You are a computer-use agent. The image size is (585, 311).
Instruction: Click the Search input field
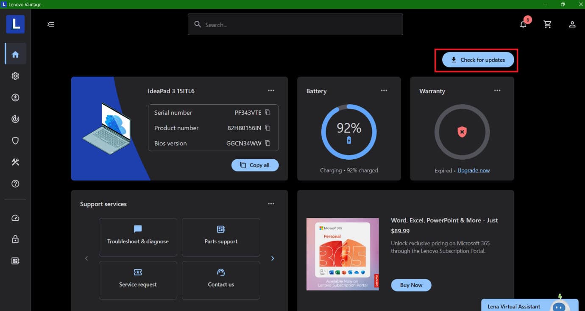pyautogui.click(x=295, y=25)
